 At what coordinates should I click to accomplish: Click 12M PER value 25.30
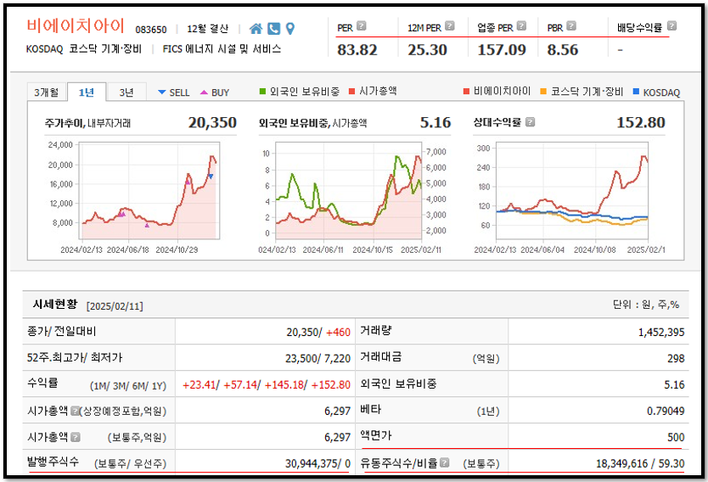point(427,50)
